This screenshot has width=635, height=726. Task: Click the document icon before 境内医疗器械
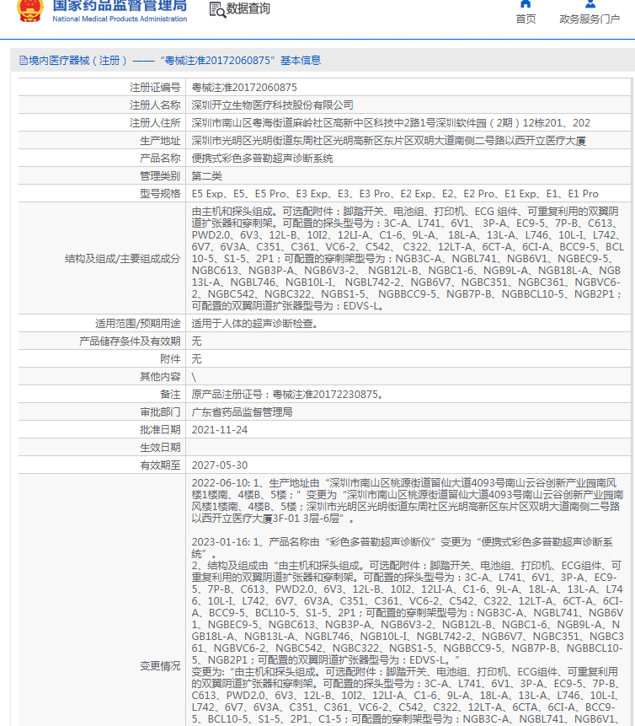[x=23, y=60]
